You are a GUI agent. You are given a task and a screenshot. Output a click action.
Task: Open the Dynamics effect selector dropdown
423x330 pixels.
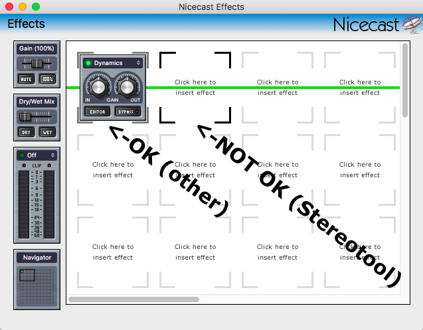[138, 63]
